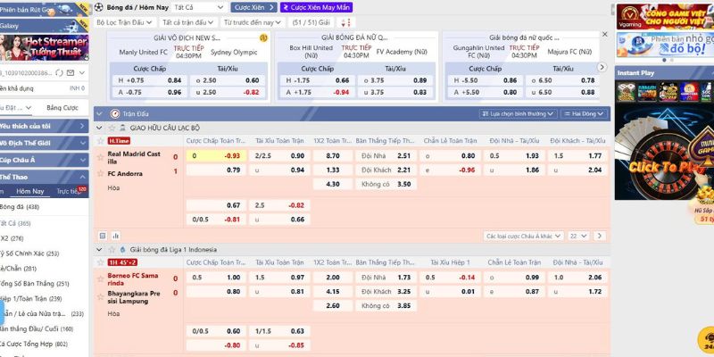Open the Bảng Cược tab
714x357 pixels.
tap(62, 108)
